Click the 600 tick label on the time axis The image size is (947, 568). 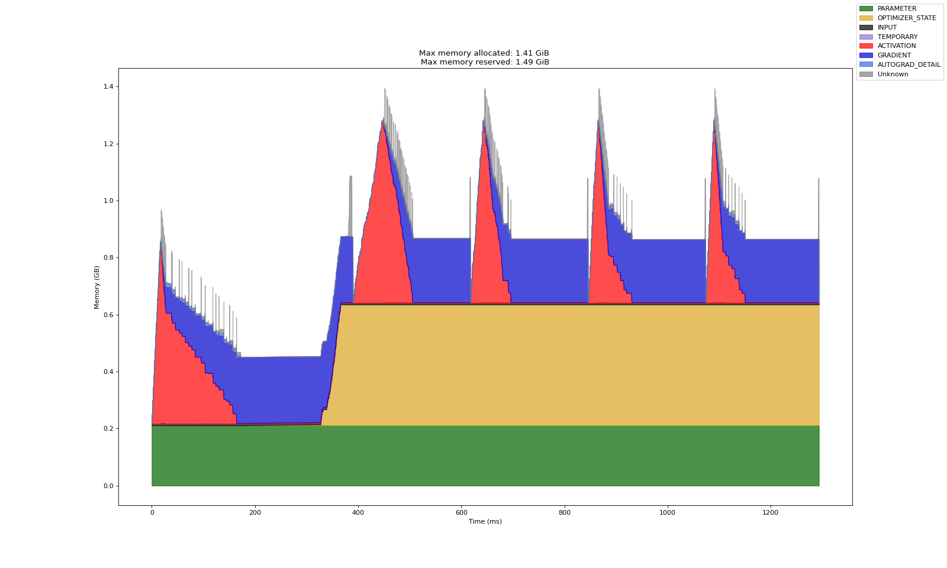461,512
